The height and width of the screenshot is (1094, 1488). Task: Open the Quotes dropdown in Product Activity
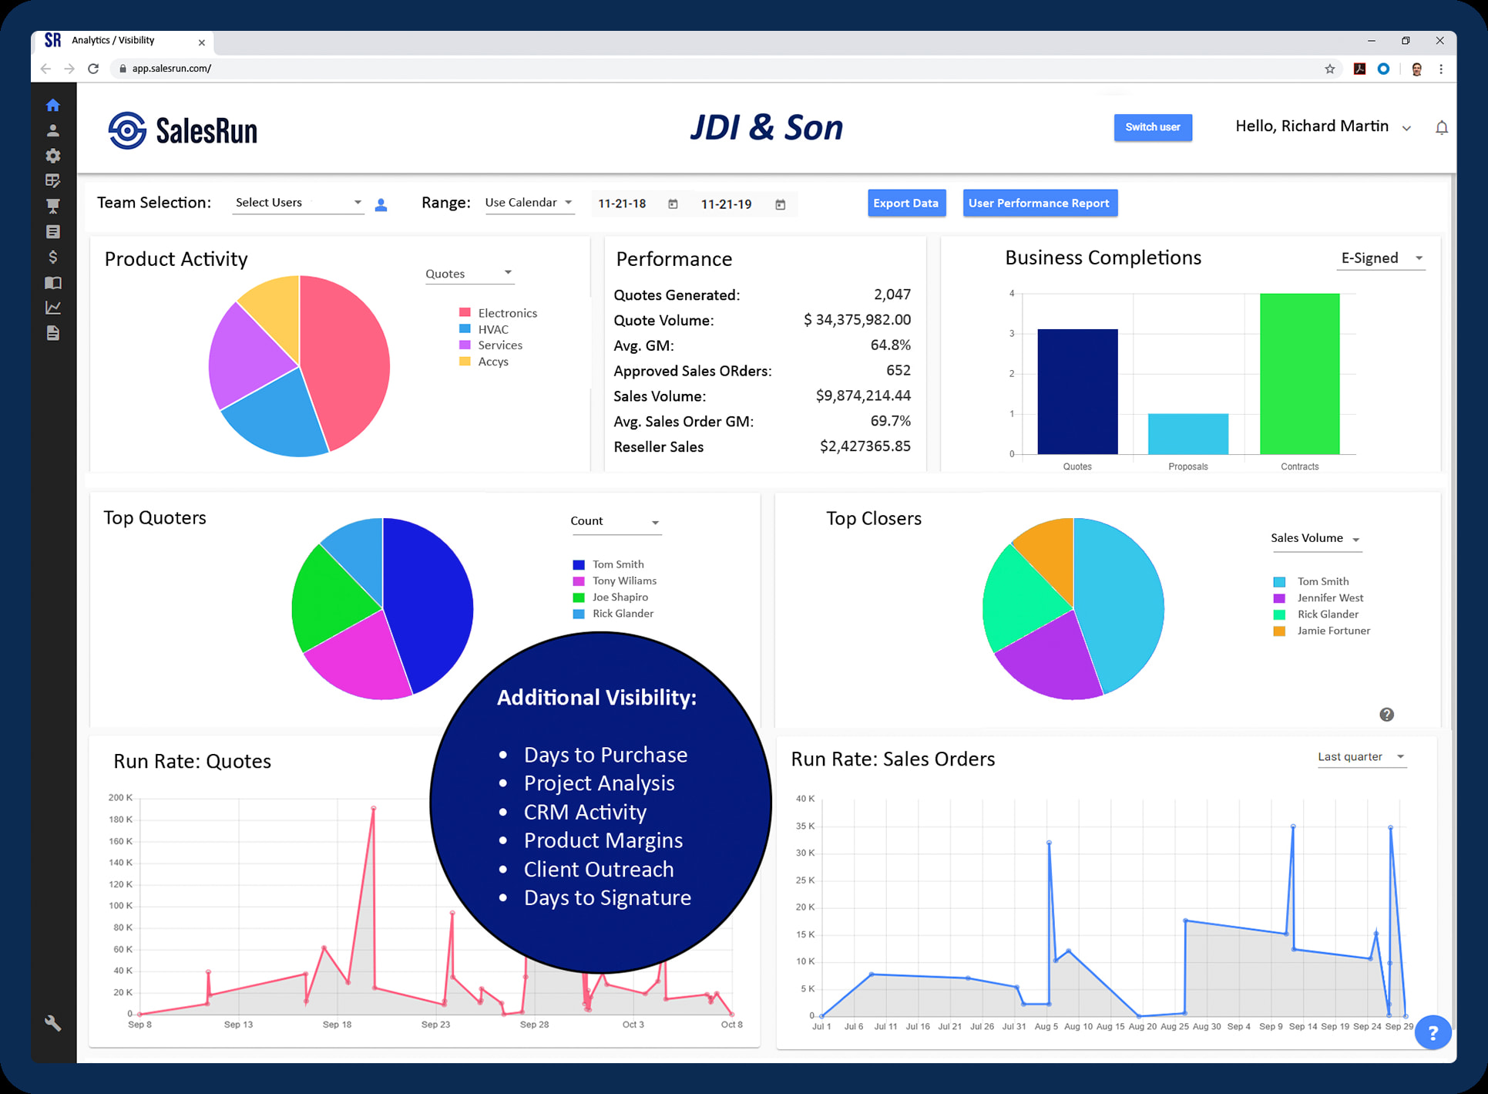[469, 274]
